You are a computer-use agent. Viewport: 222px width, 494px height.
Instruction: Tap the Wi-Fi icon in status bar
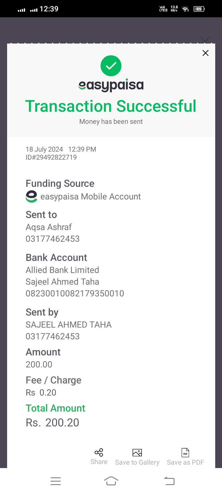click(185, 9)
